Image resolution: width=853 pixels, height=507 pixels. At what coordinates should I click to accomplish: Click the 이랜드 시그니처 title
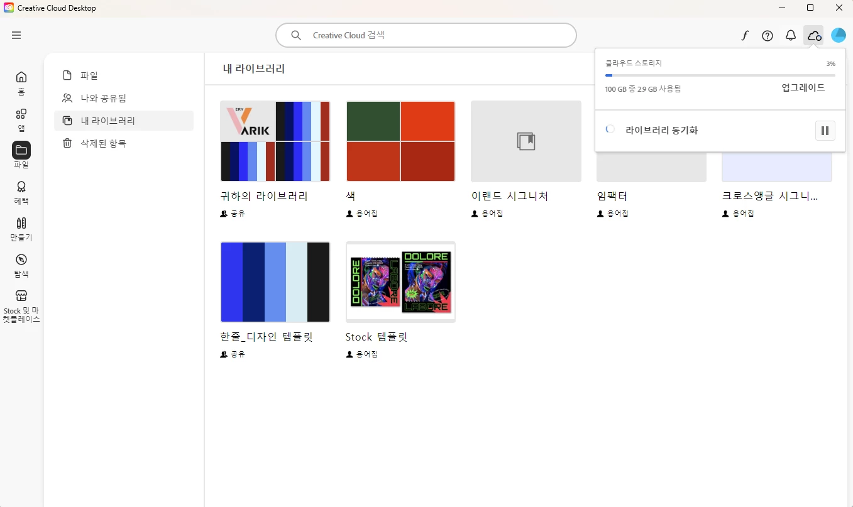tap(510, 196)
